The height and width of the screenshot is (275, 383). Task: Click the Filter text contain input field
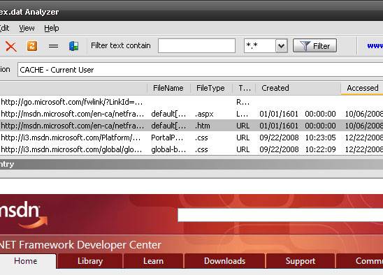pyautogui.click(x=196, y=45)
